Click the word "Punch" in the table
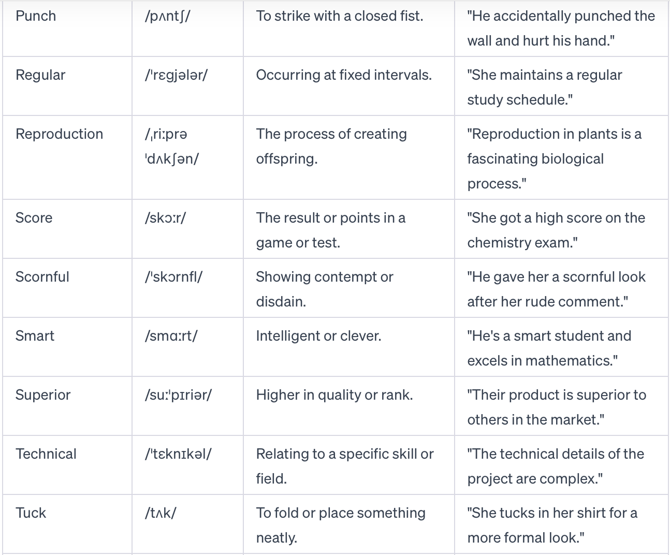670x555 pixels. click(x=36, y=16)
